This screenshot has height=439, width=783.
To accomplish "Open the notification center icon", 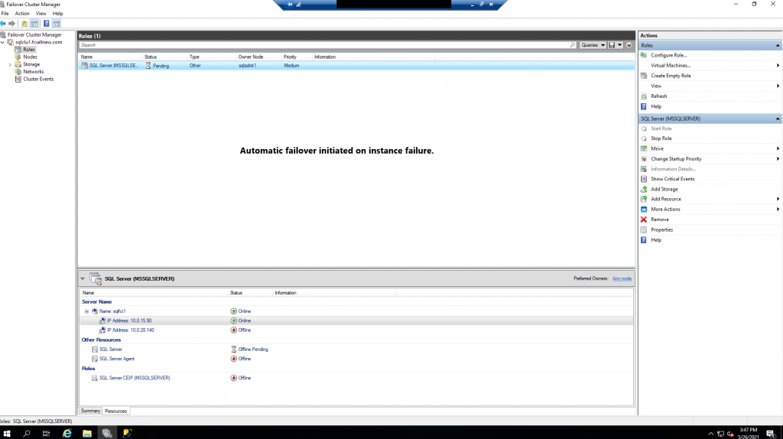I will click(x=771, y=434).
